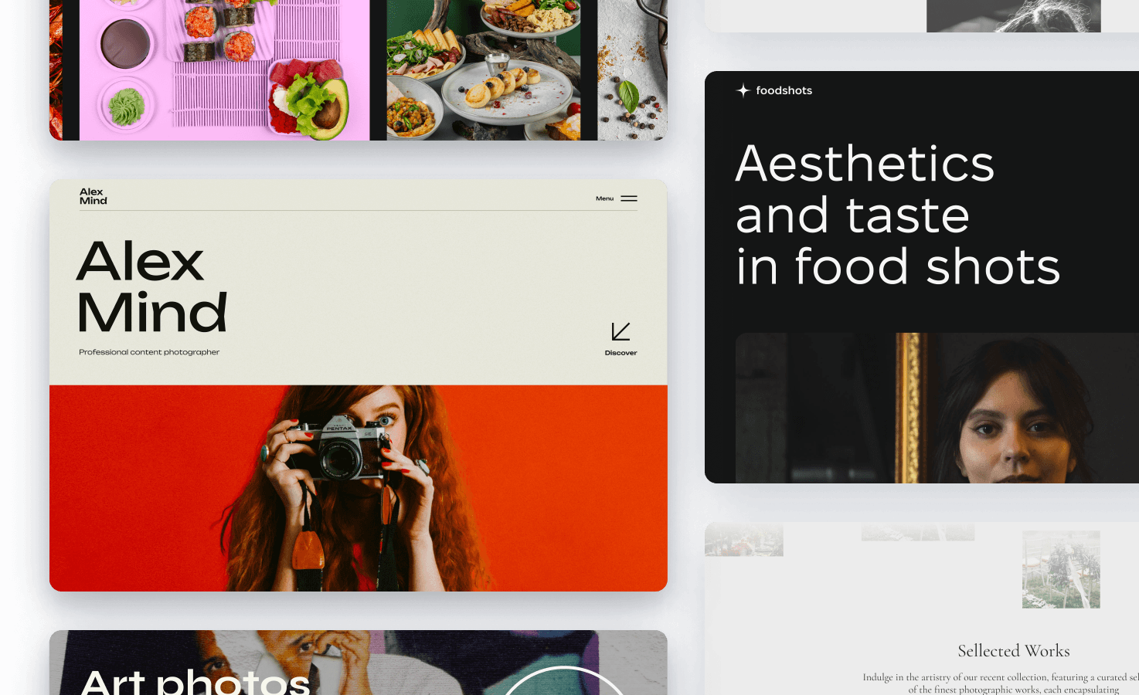Open the greenhouse thumbnail above Sellected Works
The image size is (1139, 695).
[x=1061, y=569]
